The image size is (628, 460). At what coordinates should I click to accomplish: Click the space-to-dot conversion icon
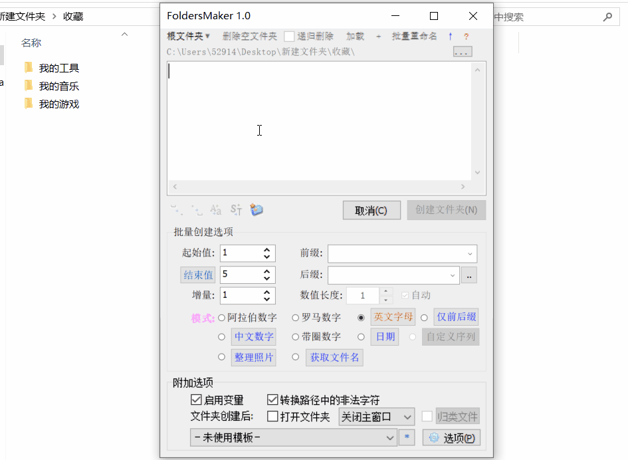click(x=176, y=209)
